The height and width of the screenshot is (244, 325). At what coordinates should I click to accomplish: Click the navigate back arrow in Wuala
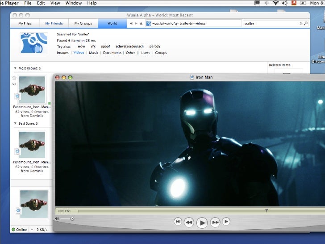coord(131,23)
